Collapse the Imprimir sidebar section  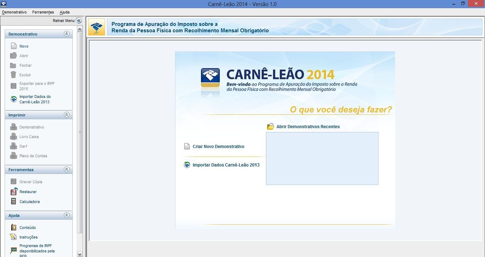[66, 115]
